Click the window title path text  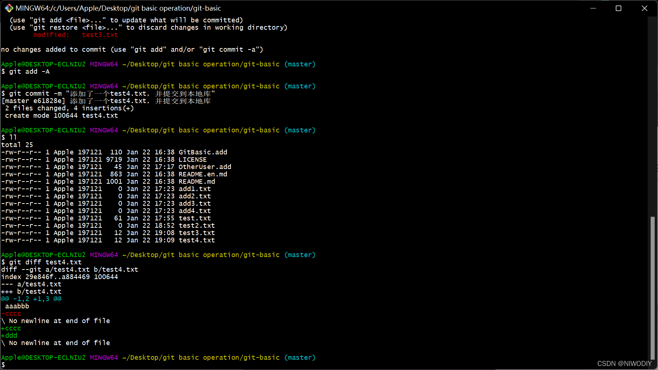click(x=118, y=8)
